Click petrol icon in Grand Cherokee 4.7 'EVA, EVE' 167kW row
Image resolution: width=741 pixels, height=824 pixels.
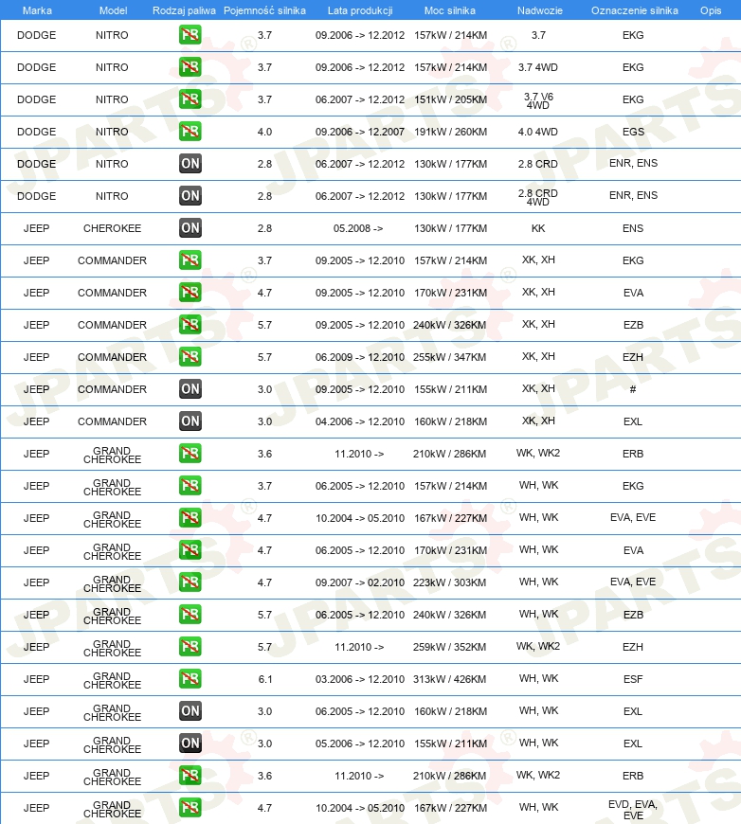[x=190, y=518]
